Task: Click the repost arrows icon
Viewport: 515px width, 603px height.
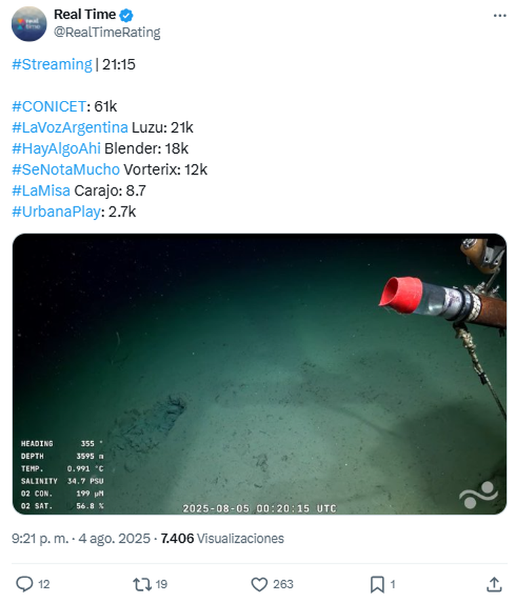Action: coord(142,584)
